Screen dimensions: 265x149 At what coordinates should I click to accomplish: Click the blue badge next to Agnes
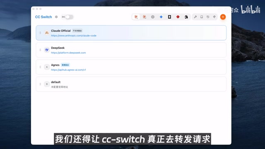tap(65, 65)
